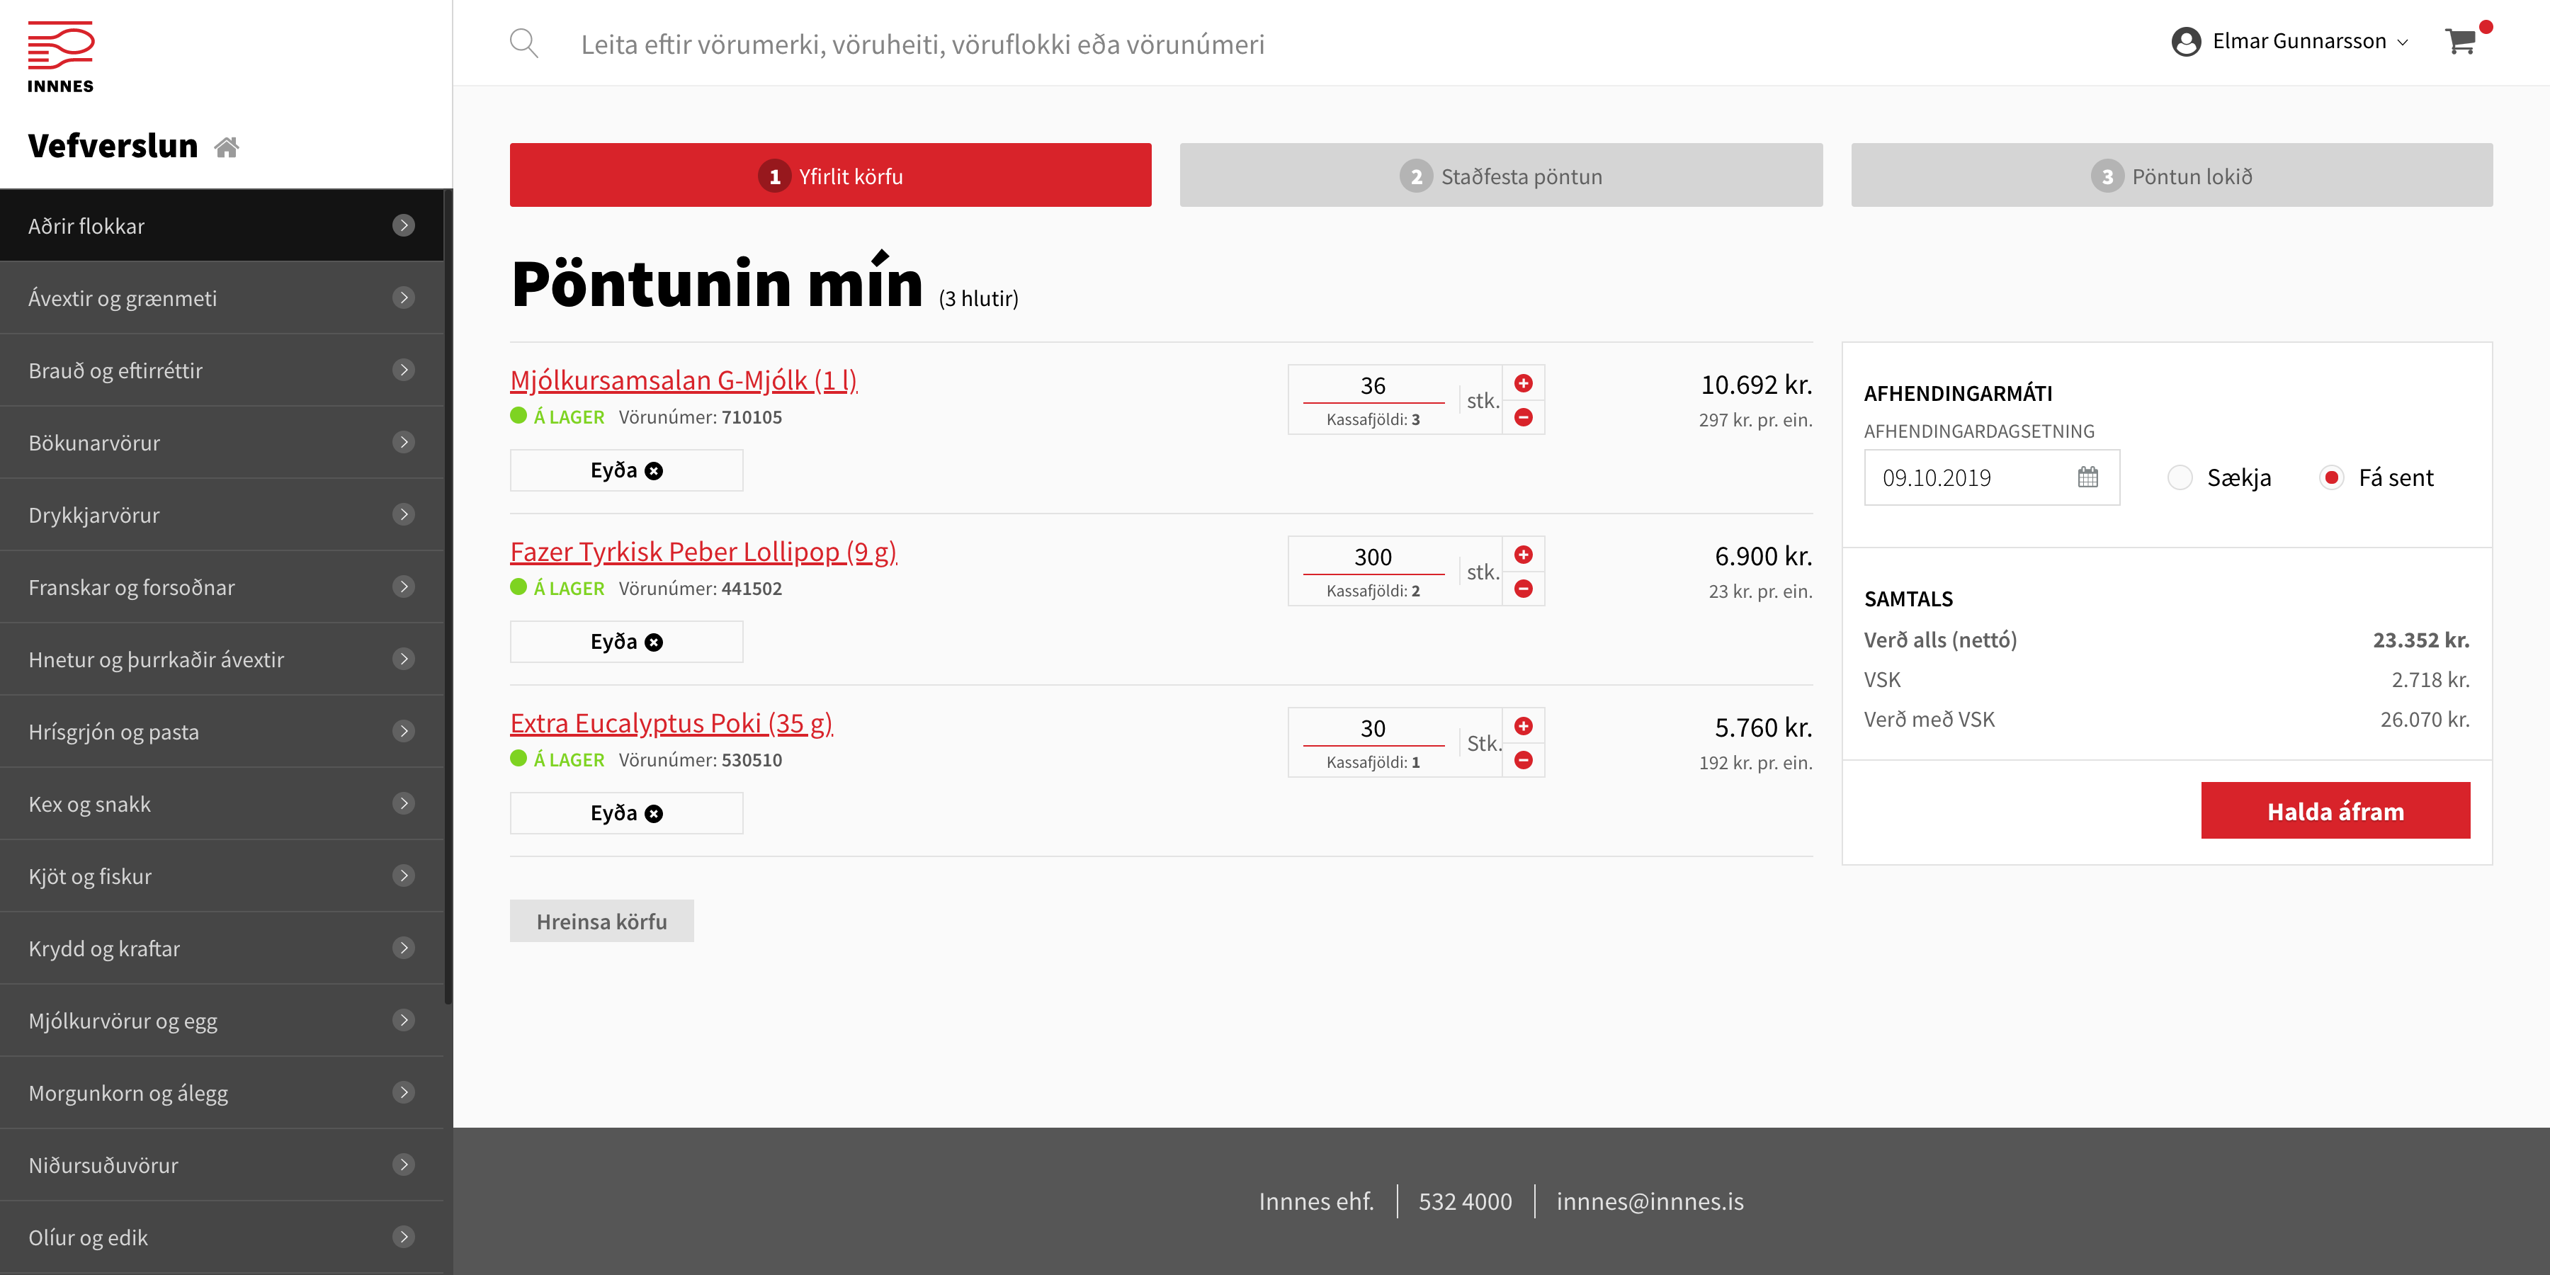Click footer email innes@innes.is
The height and width of the screenshot is (1275, 2550).
[x=1649, y=1201]
